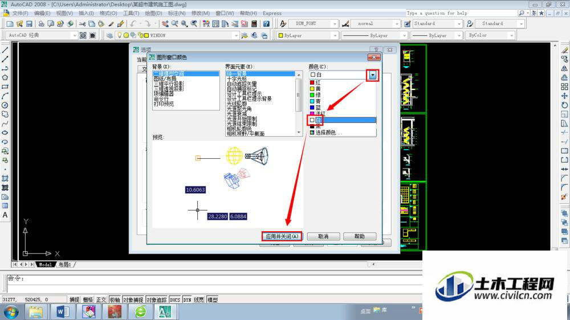This screenshot has height=320, width=570.
Task: Open Word from the taskbar
Action: point(62,312)
